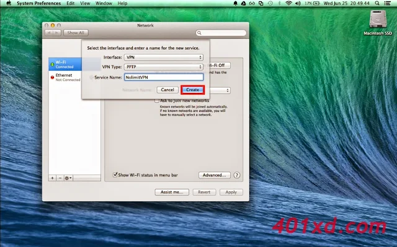Screen dimensions: 397x247
Task: Click the Google Drive menu bar icon
Action: coord(243,3)
